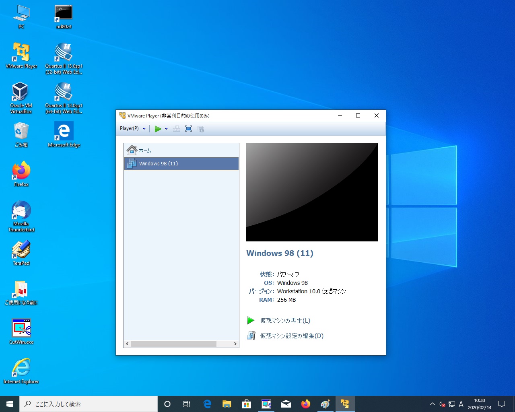Open Cortana from the taskbar
515x412 pixels.
click(167, 404)
